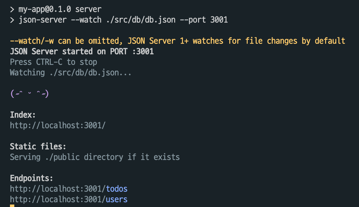Click the yellow terminal cursor block
This screenshot has height=207, width=359.
tap(12, 206)
